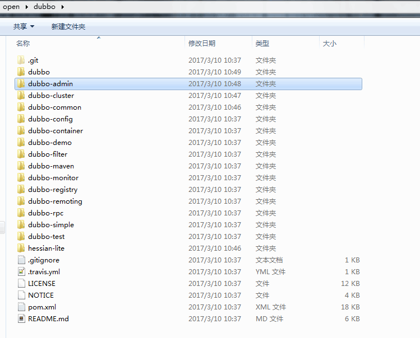
Task: Click the hessian-lite folder icon
Action: click(x=21, y=248)
